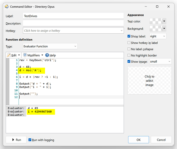
Task: Click the Directory Opus title bar icon
Action: [x=7, y=7]
